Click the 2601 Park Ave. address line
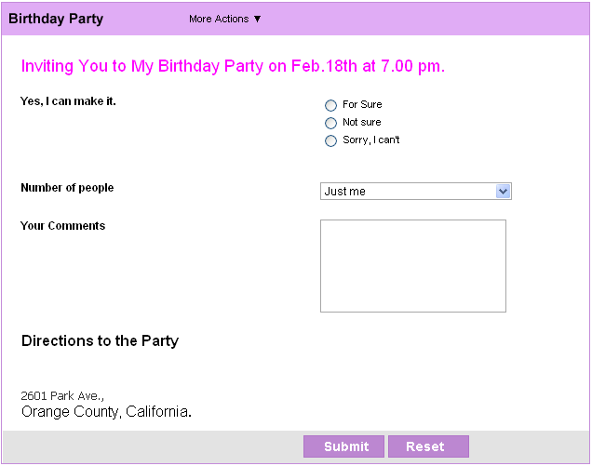 (x=62, y=395)
